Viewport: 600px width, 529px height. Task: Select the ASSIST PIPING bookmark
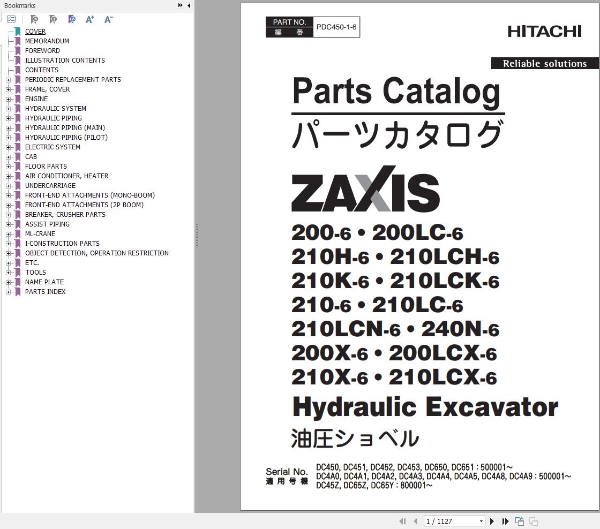[48, 224]
